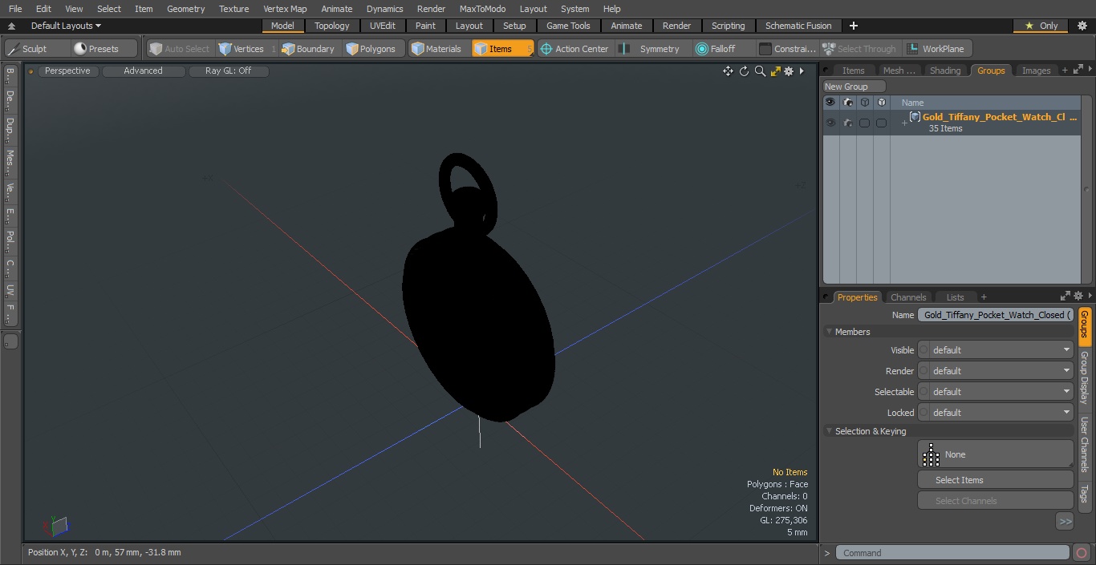Switch to Vertices selection mode
The image size is (1096, 565).
(241, 49)
